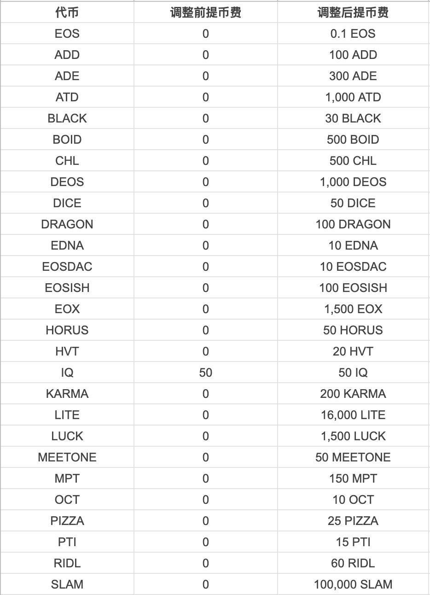Select the 100,000 SLAM cell

pyautogui.click(x=353, y=584)
